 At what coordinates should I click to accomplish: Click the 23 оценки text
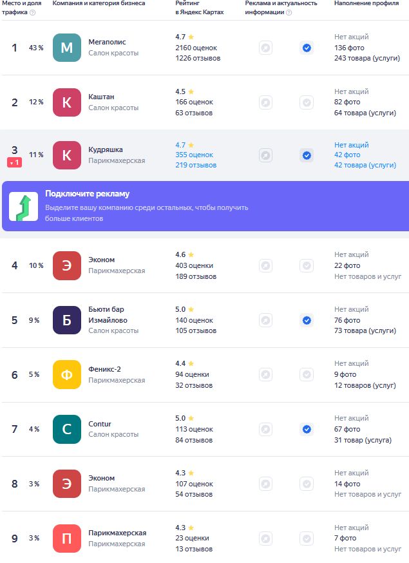pos(192,539)
